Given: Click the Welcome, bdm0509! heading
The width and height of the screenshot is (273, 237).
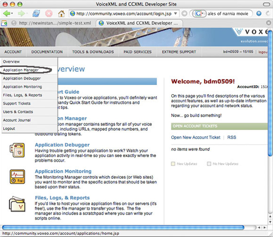Looking at the screenshot, I should click(203, 81).
